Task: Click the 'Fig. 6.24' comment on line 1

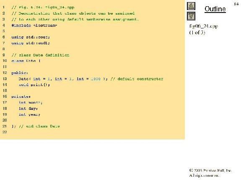Action: tap(43, 8)
